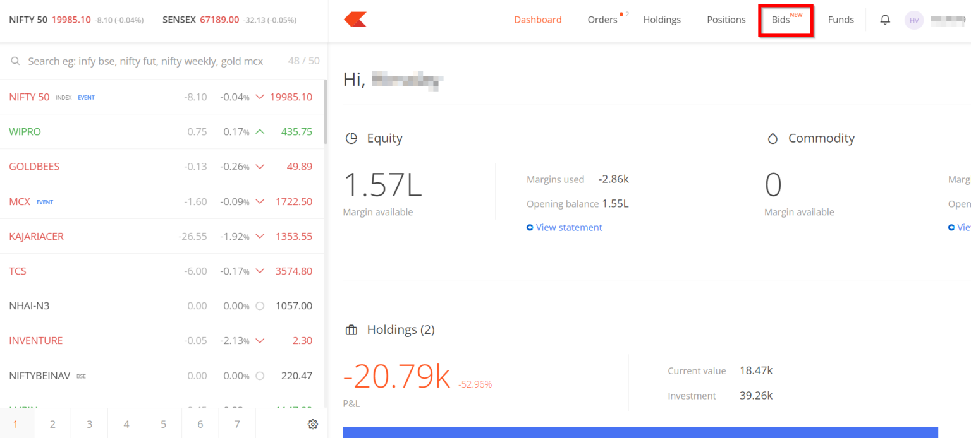Screen dimensions: 971x438
Task: Open watchlist settings via the gear icon
Action: point(312,423)
